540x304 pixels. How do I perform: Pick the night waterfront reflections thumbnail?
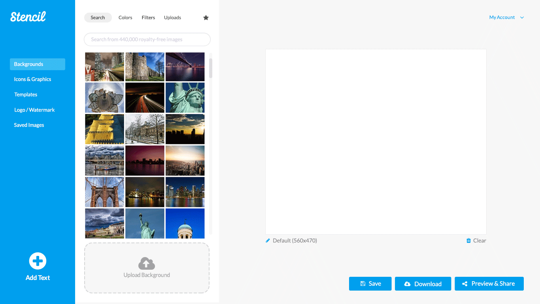[145, 192]
